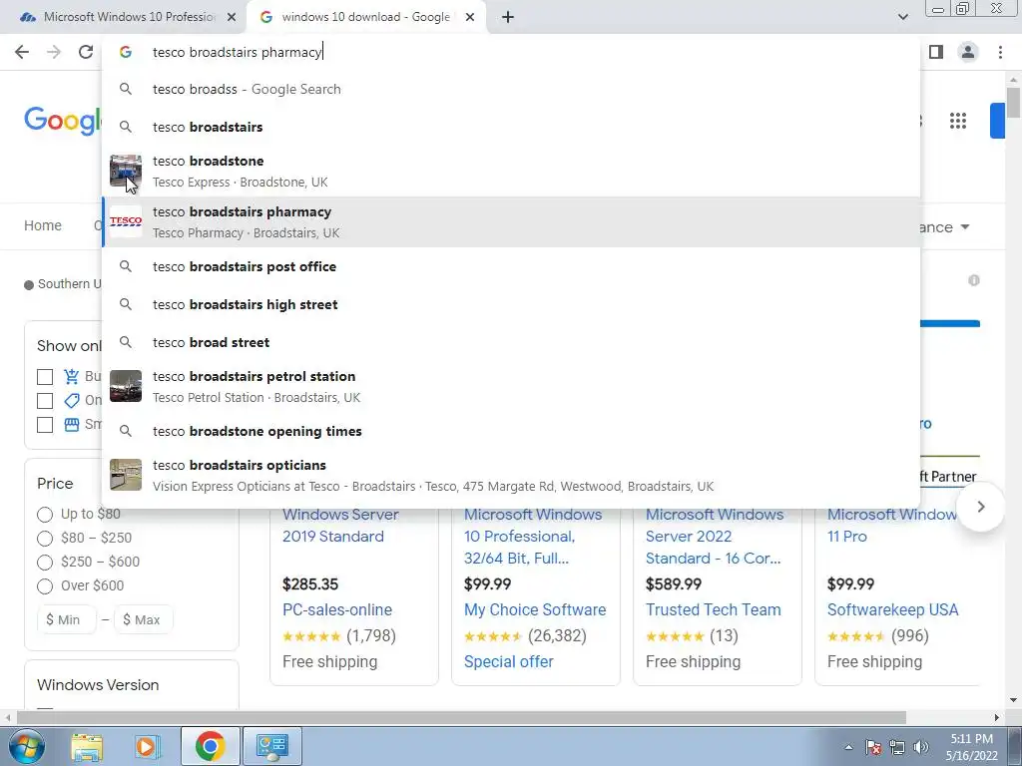Go back with browser back arrow
The width and height of the screenshot is (1022, 766).
[x=22, y=52]
